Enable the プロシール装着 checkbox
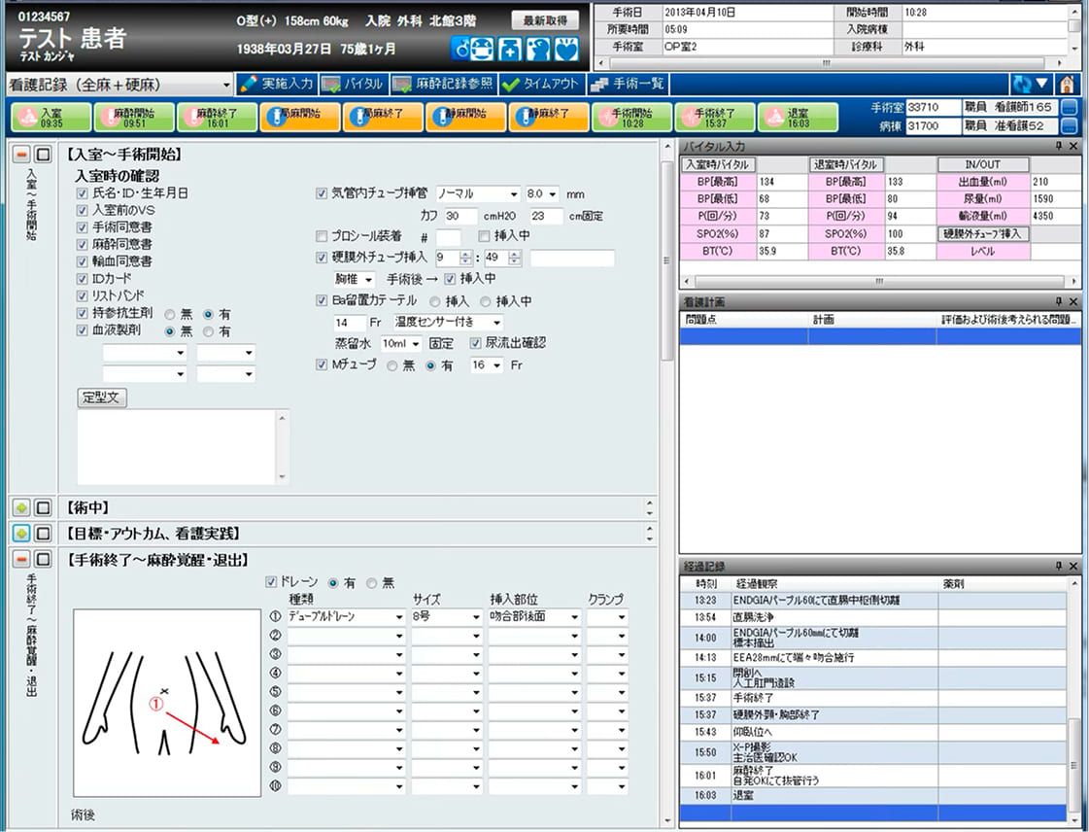This screenshot has height=832, width=1089. [323, 236]
